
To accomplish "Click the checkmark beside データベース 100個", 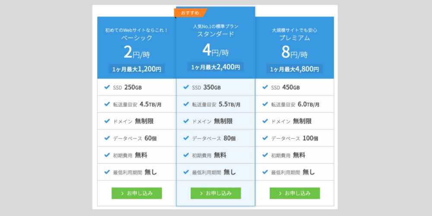I will point(265,138).
